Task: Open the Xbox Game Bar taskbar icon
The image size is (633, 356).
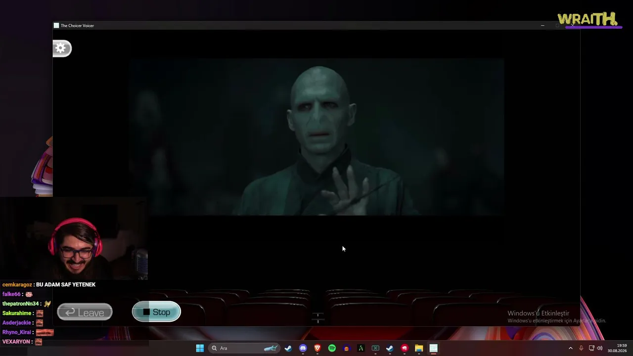Action: 375,348
